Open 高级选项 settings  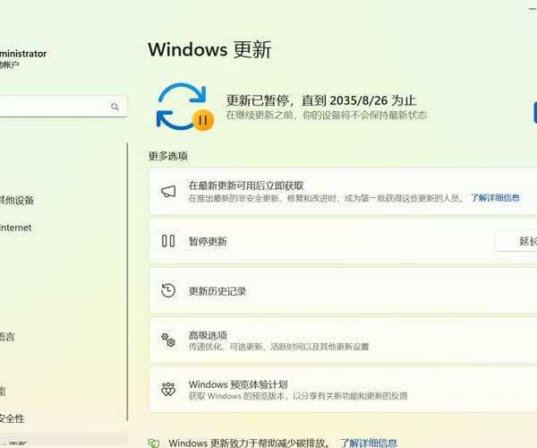point(343,340)
